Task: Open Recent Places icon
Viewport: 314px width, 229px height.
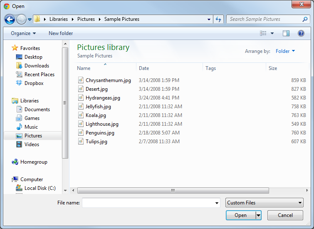Action: tap(19, 75)
